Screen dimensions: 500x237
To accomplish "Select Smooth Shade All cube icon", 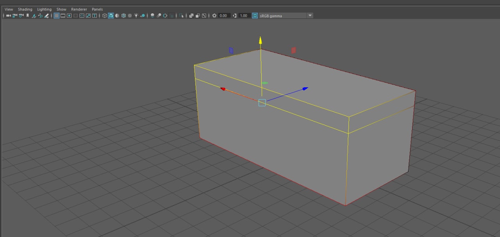I will point(111,16).
